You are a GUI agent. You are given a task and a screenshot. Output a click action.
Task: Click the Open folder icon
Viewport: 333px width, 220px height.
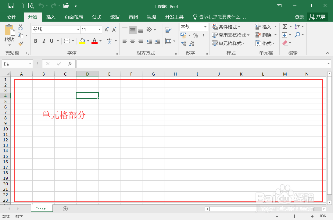pos(66,6)
